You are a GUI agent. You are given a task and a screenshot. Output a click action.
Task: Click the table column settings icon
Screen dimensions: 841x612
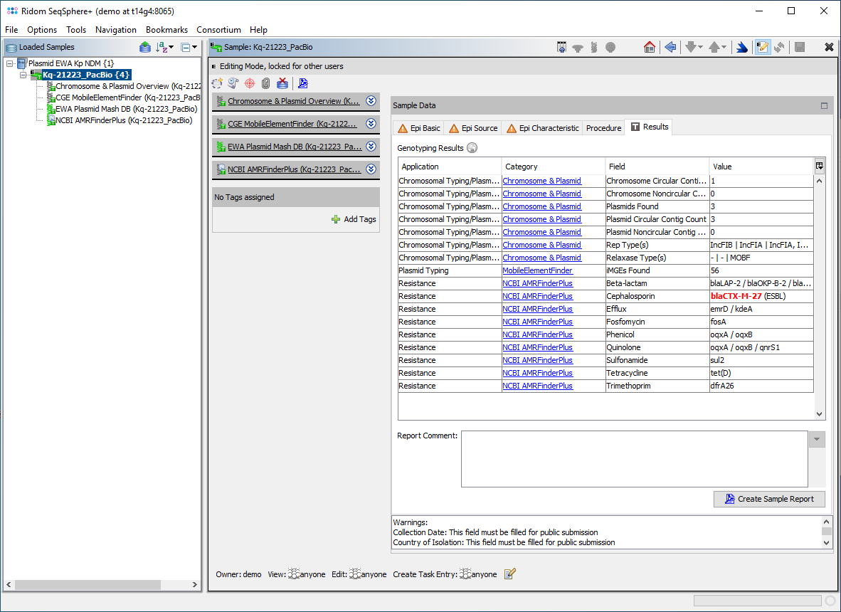click(x=820, y=166)
